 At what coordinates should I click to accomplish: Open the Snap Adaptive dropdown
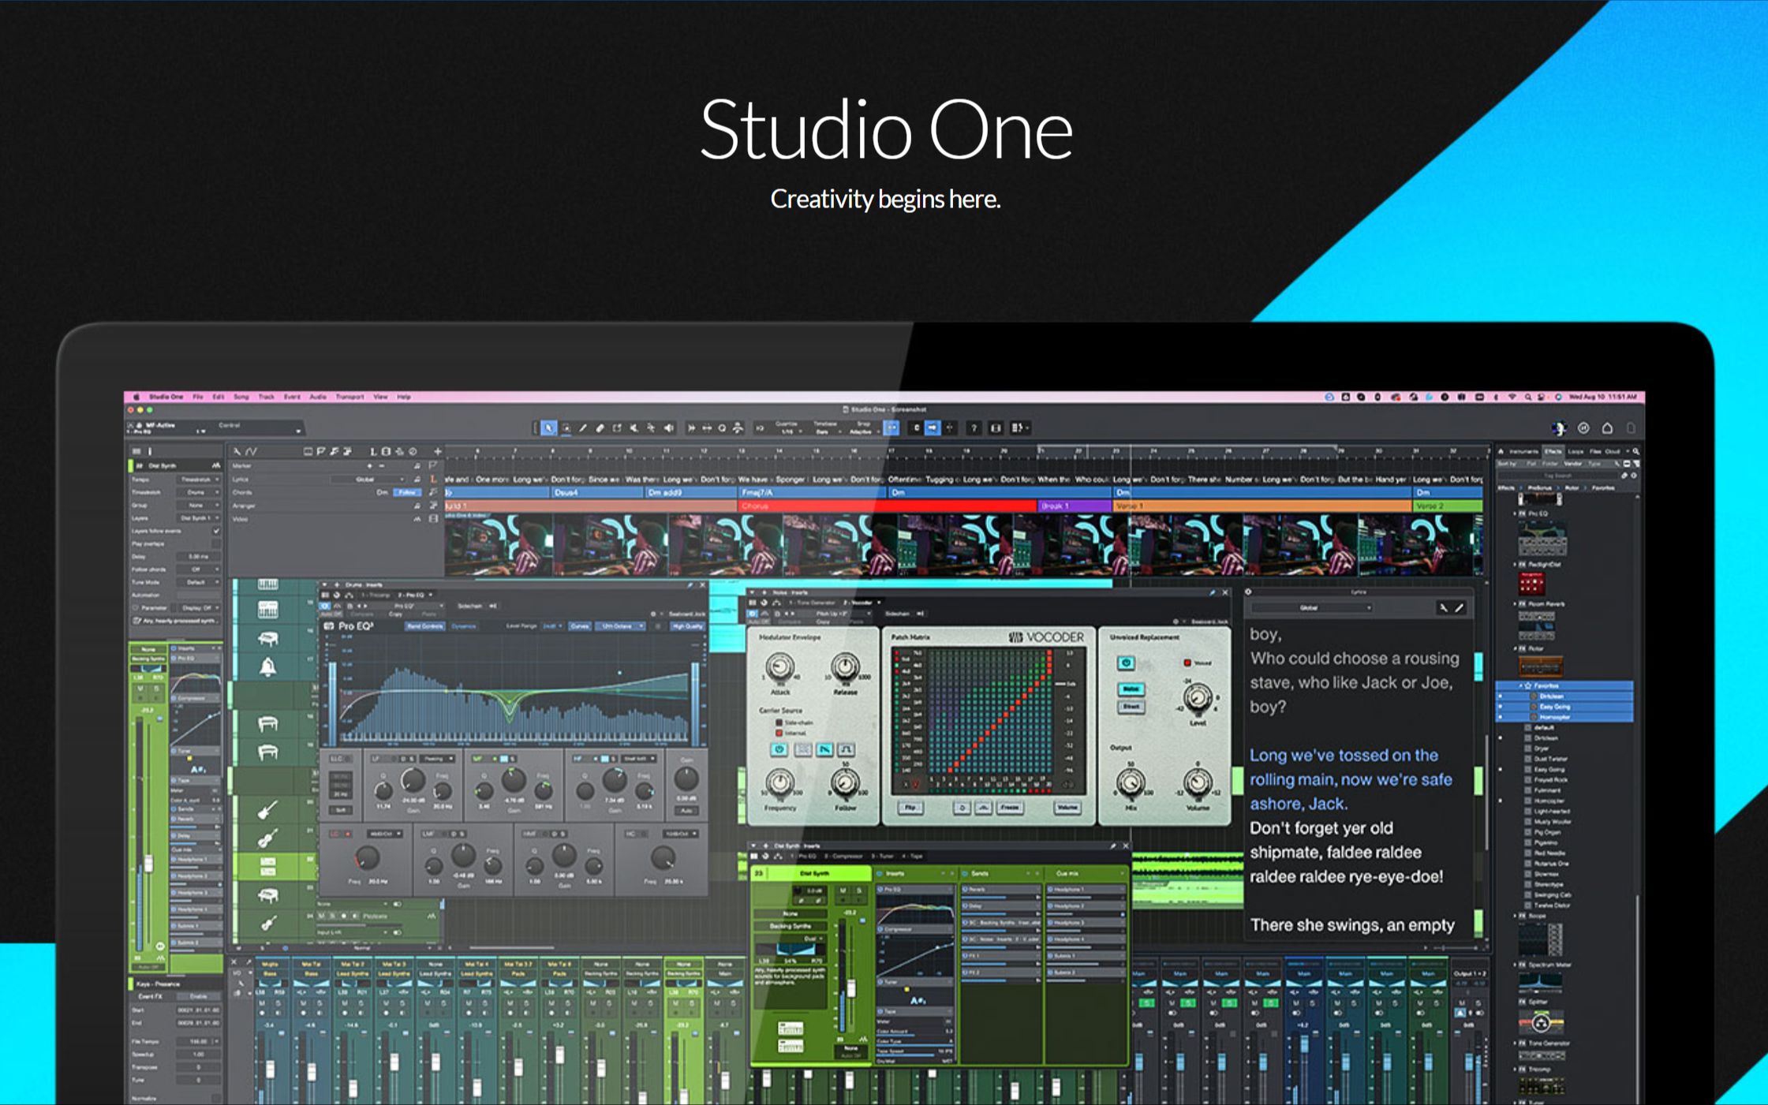pos(863,427)
